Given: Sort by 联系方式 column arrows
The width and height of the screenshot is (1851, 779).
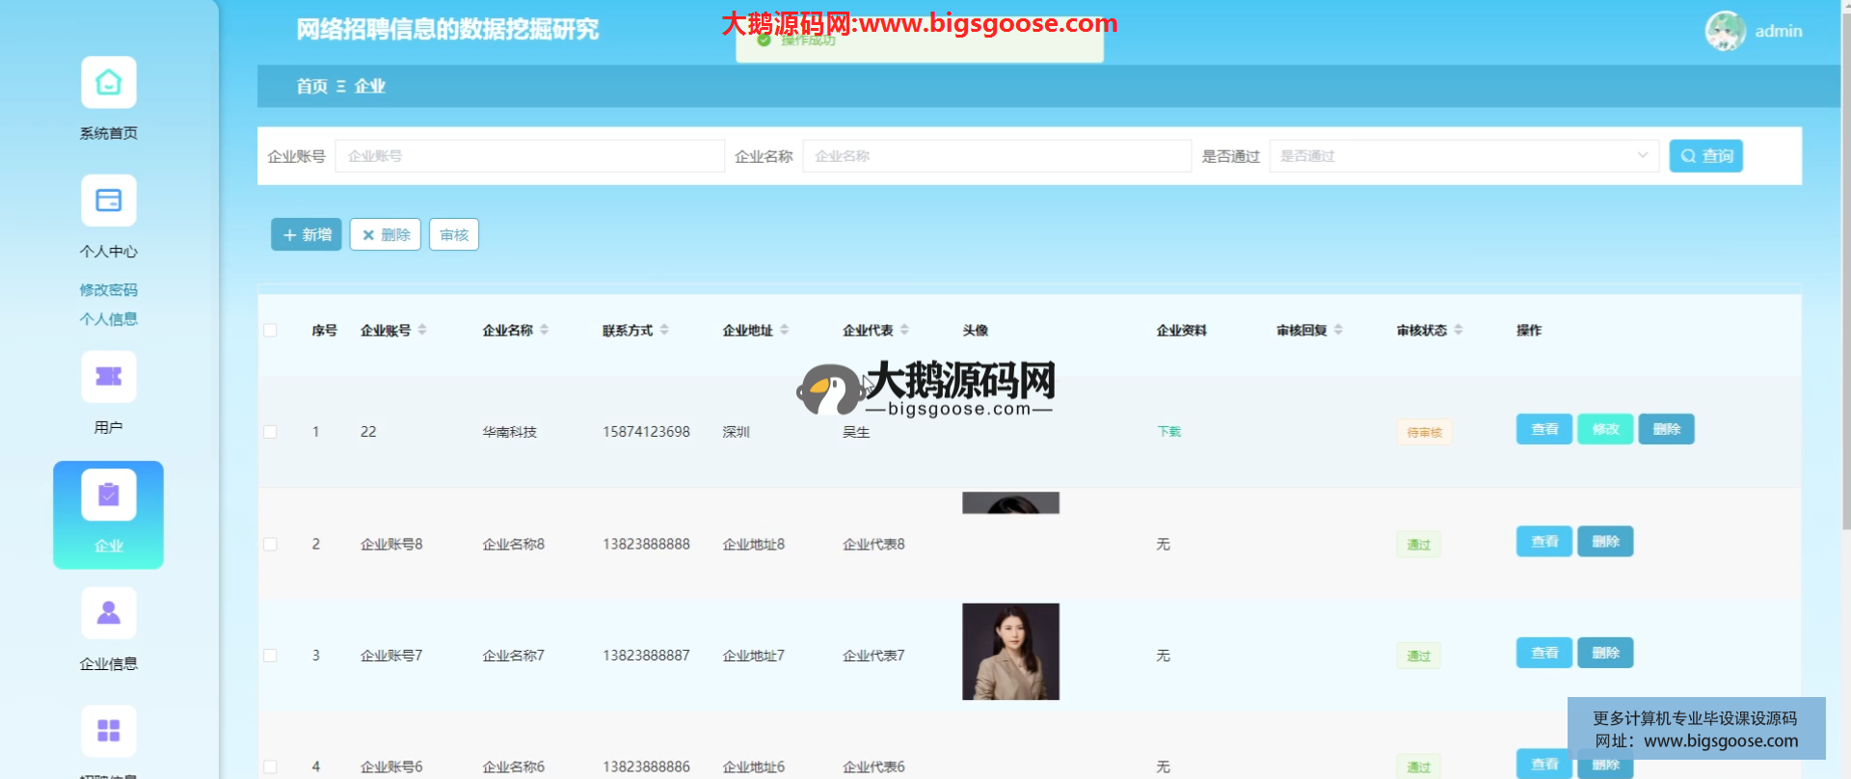Looking at the screenshot, I should pos(664,330).
